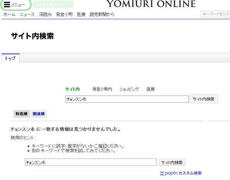Click the YOMIURI ONLINE logo
This screenshot has height=180, width=230.
coord(150,4)
